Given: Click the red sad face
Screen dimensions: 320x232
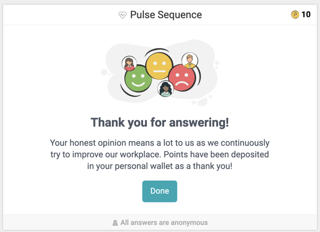Looking at the screenshot, I should click(x=182, y=78).
